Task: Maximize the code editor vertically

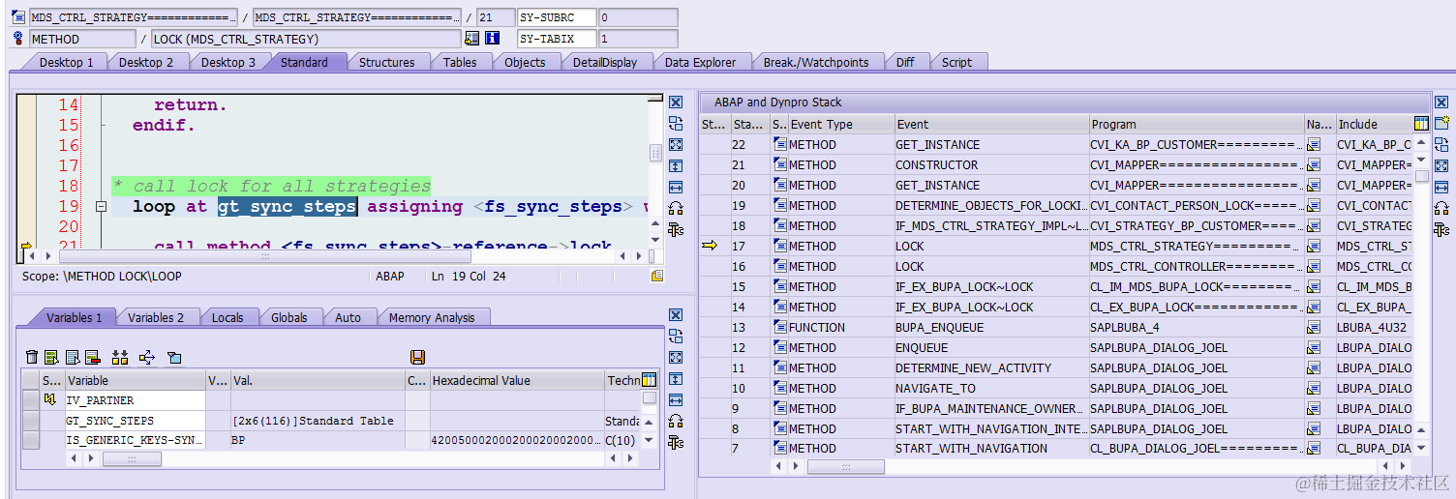Action: point(676,165)
